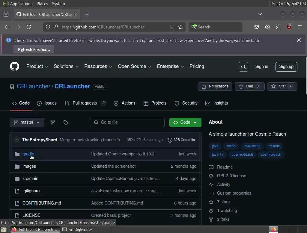The image size is (307, 233).
Task: Open the Firefox account icon
Action: click(267, 27)
